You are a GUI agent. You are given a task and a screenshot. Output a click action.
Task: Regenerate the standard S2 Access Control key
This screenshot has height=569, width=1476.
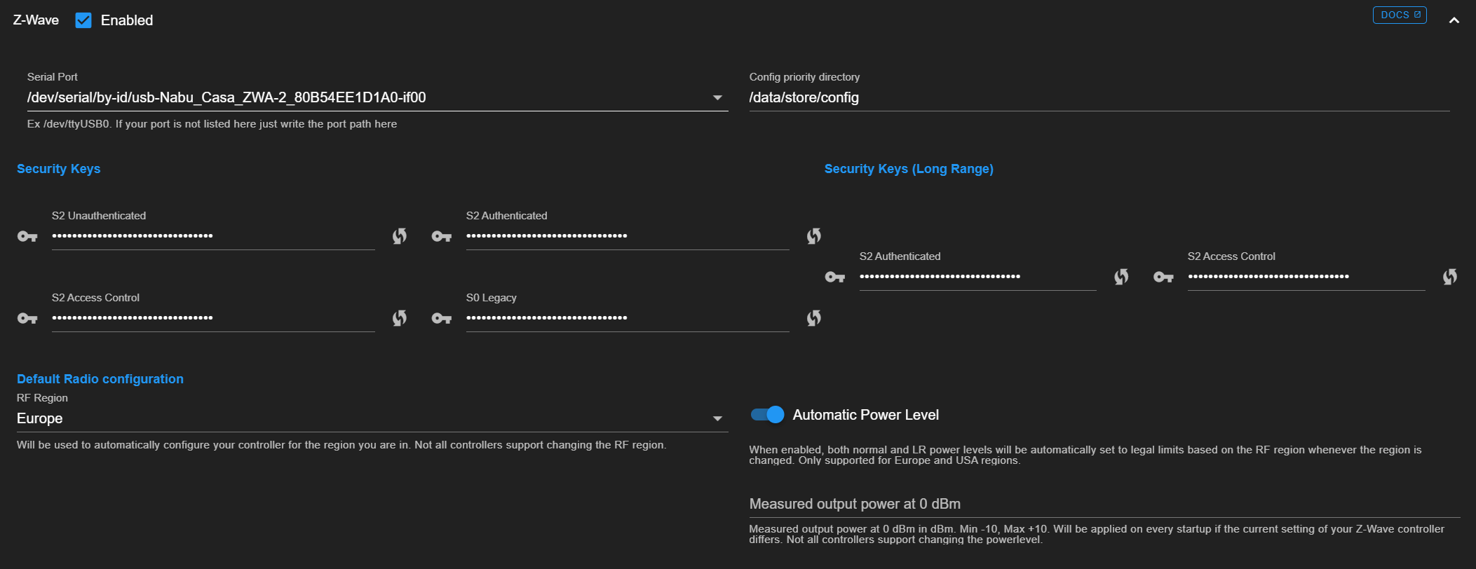click(400, 318)
